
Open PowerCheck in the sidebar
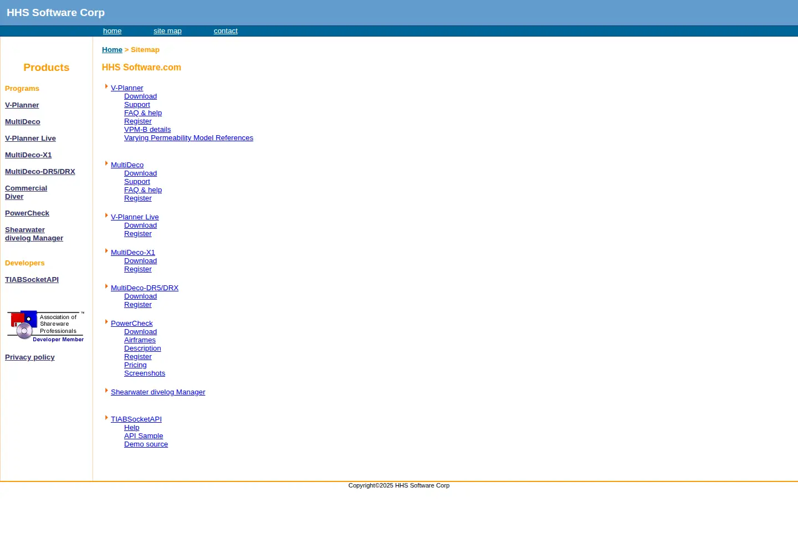(27, 213)
